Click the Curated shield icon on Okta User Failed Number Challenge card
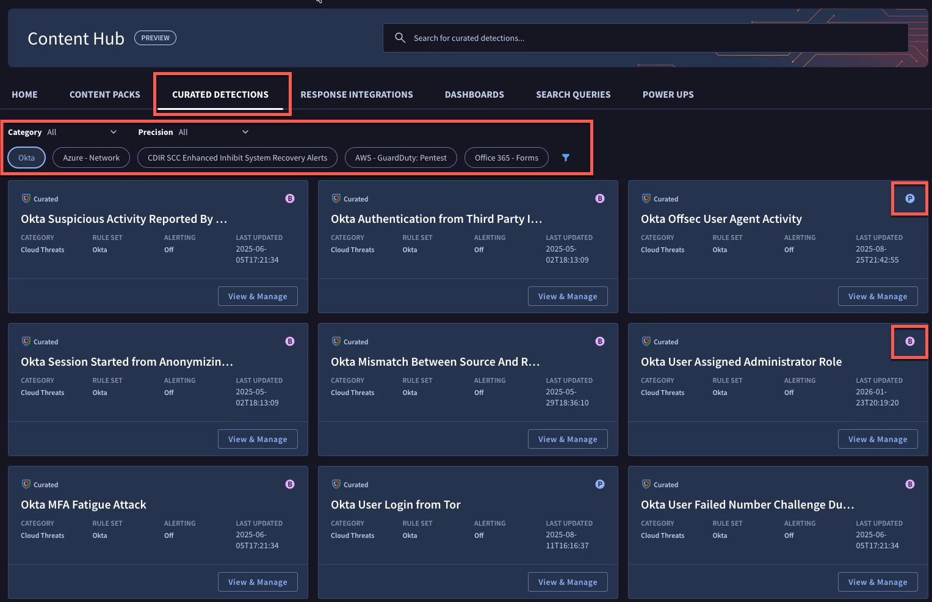 [646, 484]
